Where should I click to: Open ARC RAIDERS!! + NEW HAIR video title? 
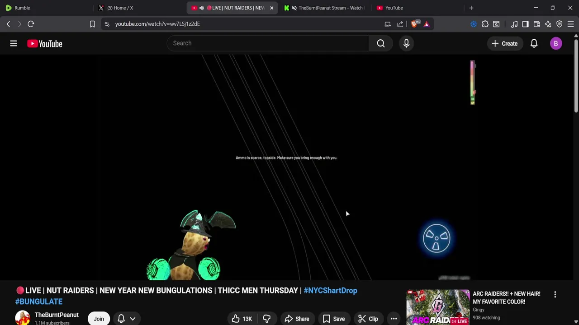click(507, 297)
